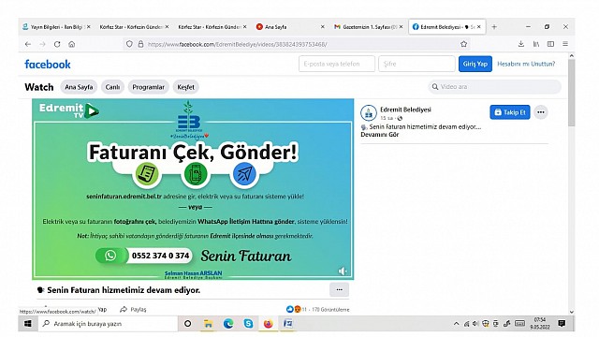Click the Giriş Yap login button
Viewport: 599px width, 337px height.
475,64
